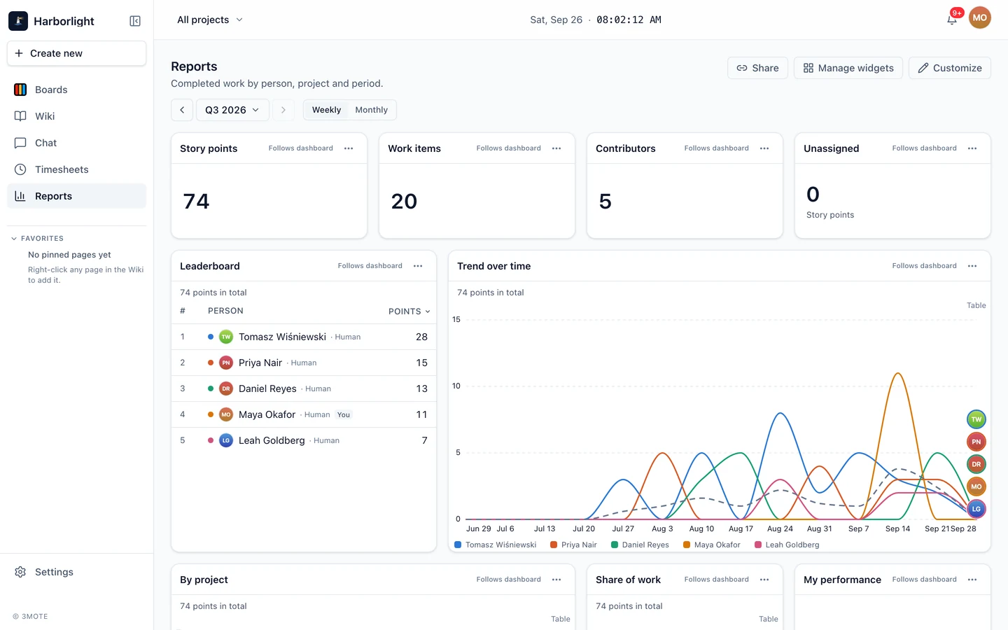Open the MO user avatar menu
1008x630 pixels.
pyautogui.click(x=980, y=18)
